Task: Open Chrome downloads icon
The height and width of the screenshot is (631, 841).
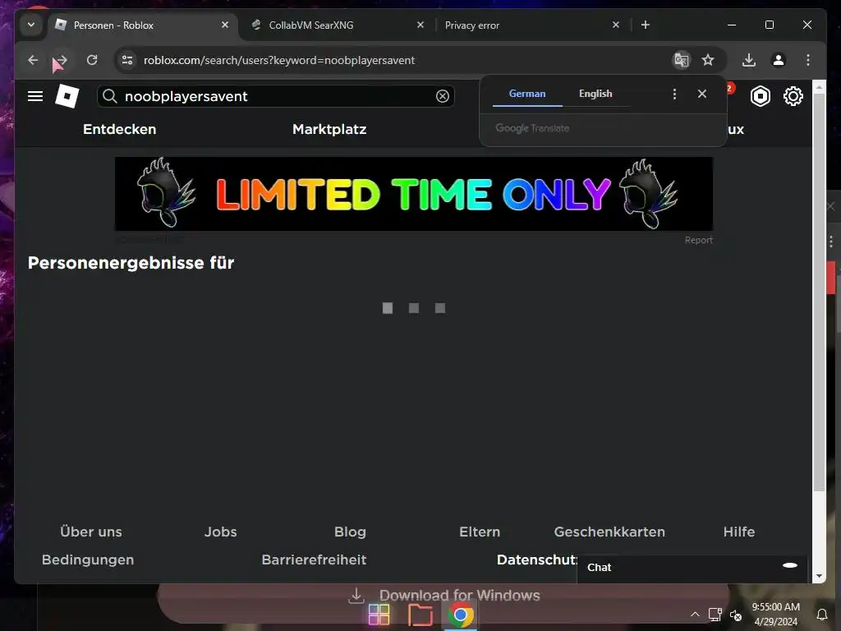Action: pos(749,60)
